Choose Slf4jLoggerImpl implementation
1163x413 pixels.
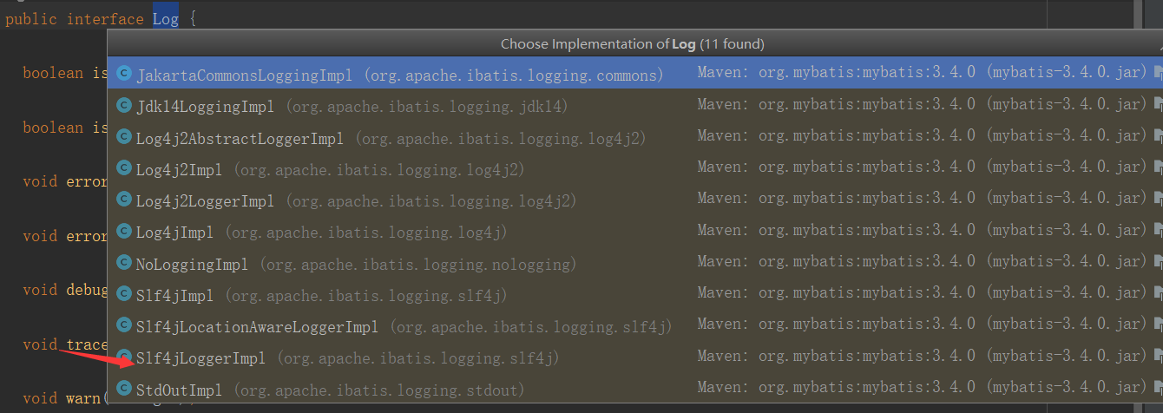point(634,357)
